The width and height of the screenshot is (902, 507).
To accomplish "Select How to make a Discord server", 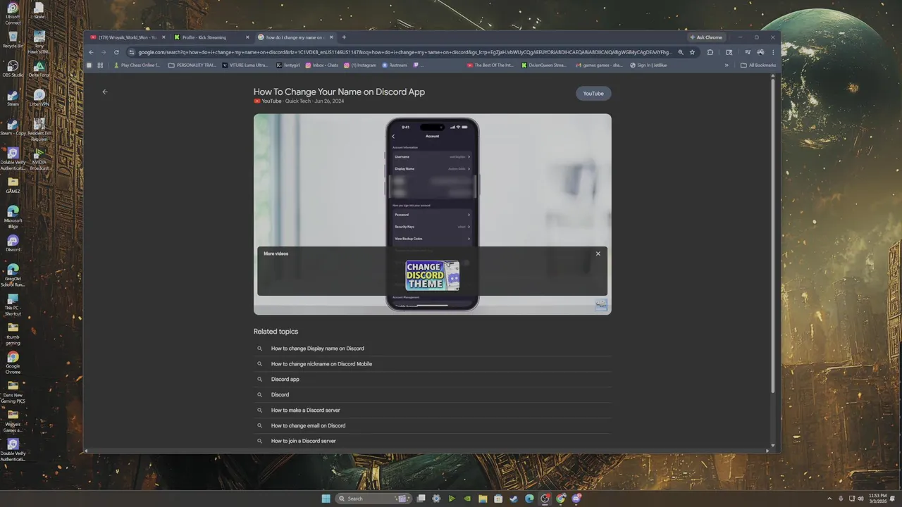I will [306, 410].
